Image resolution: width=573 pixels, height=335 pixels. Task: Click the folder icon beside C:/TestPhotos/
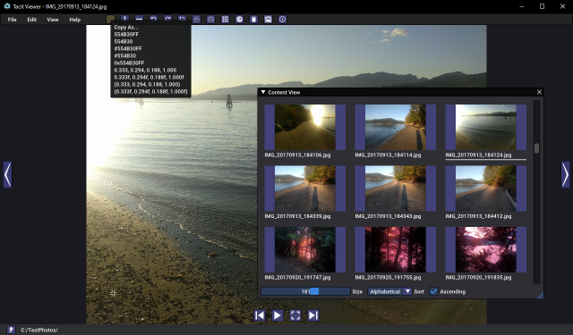click(x=11, y=330)
